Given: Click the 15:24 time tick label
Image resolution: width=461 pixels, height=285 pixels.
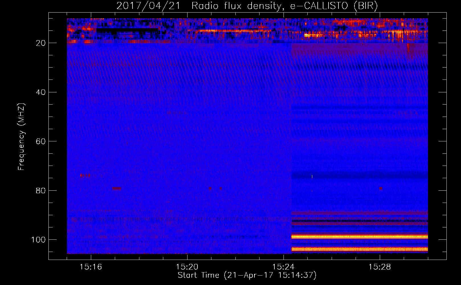Looking at the screenshot, I should [x=283, y=267].
